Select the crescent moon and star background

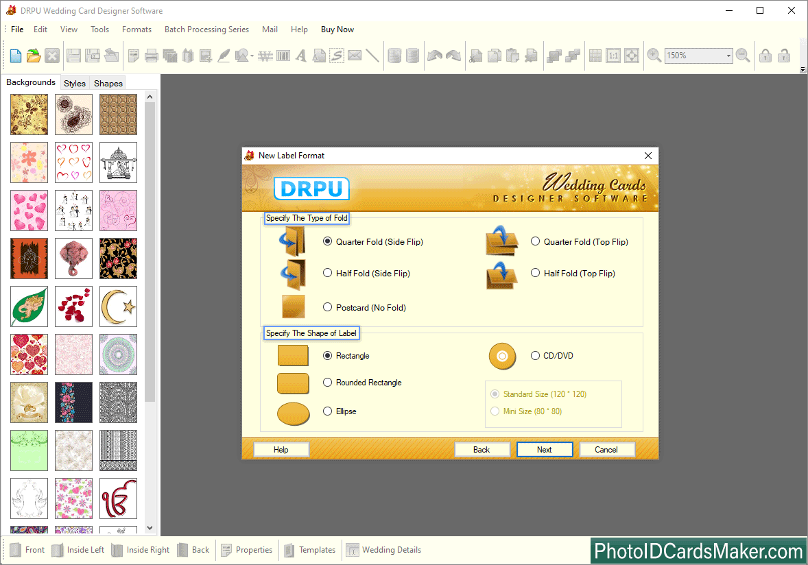[119, 306]
